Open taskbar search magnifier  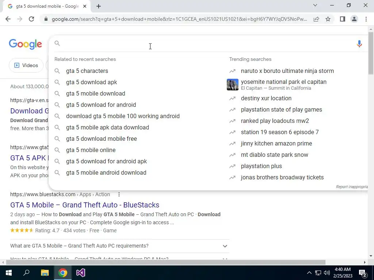click(x=26, y=273)
